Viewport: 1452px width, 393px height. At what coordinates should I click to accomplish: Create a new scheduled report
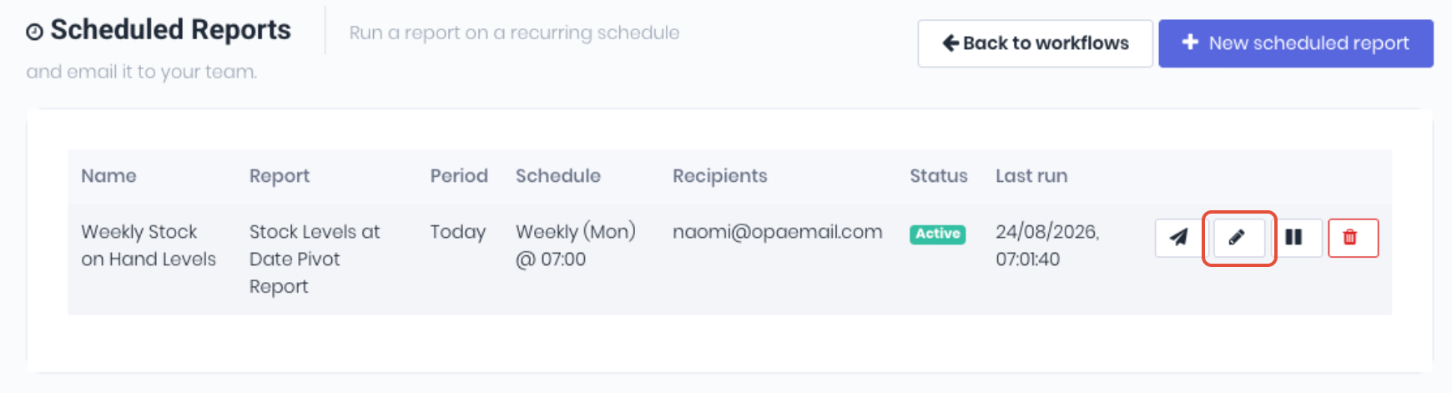(1296, 43)
